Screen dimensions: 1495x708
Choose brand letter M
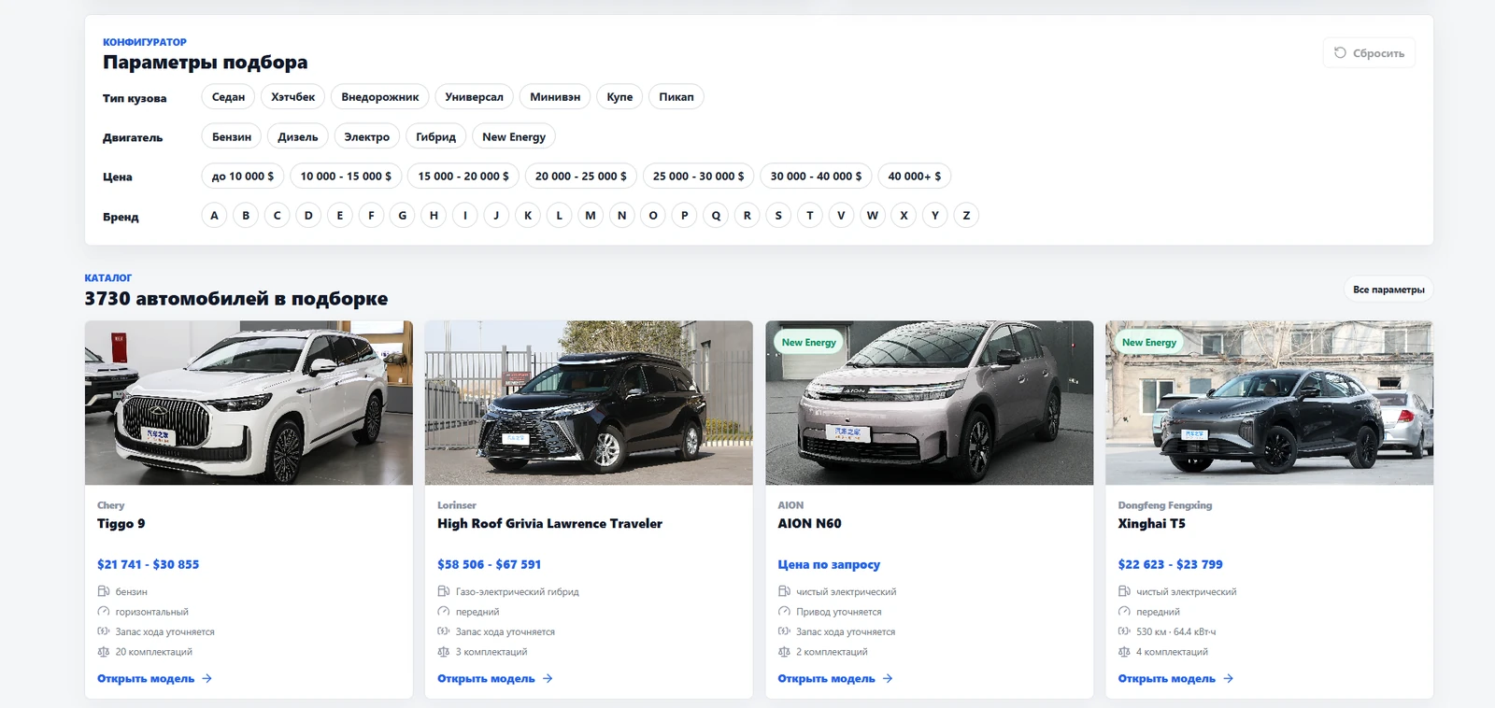[x=591, y=216]
